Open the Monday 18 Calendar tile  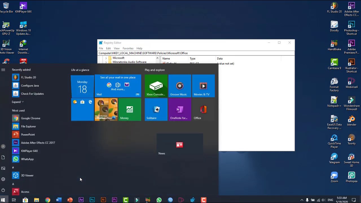[x=82, y=86]
